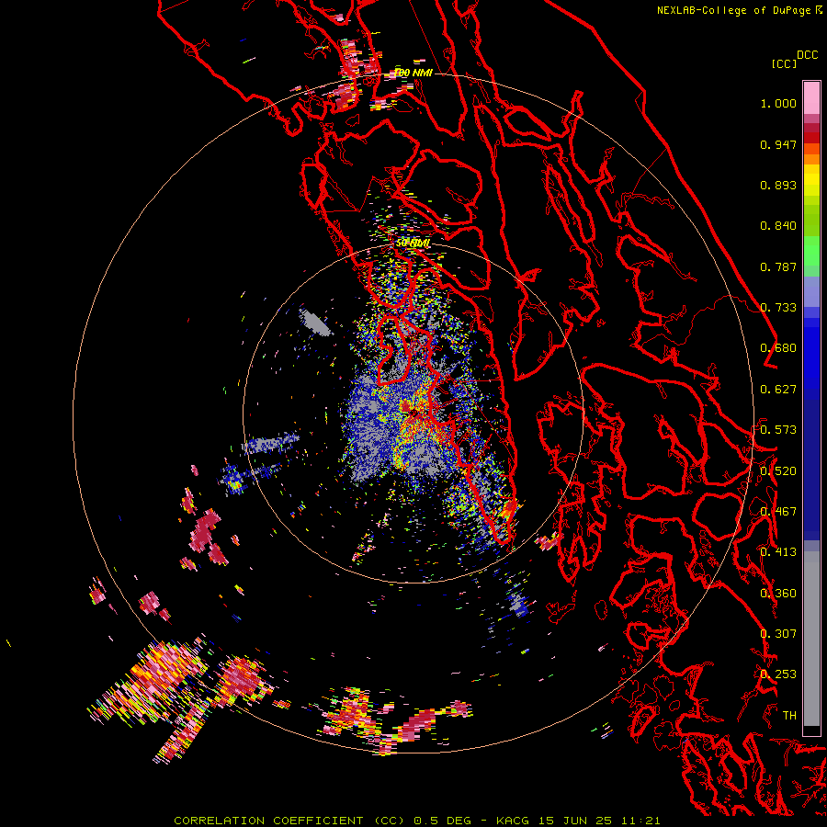This screenshot has width=827, height=827.
Task: Click the 0.307 value on color scale
Action: (778, 633)
